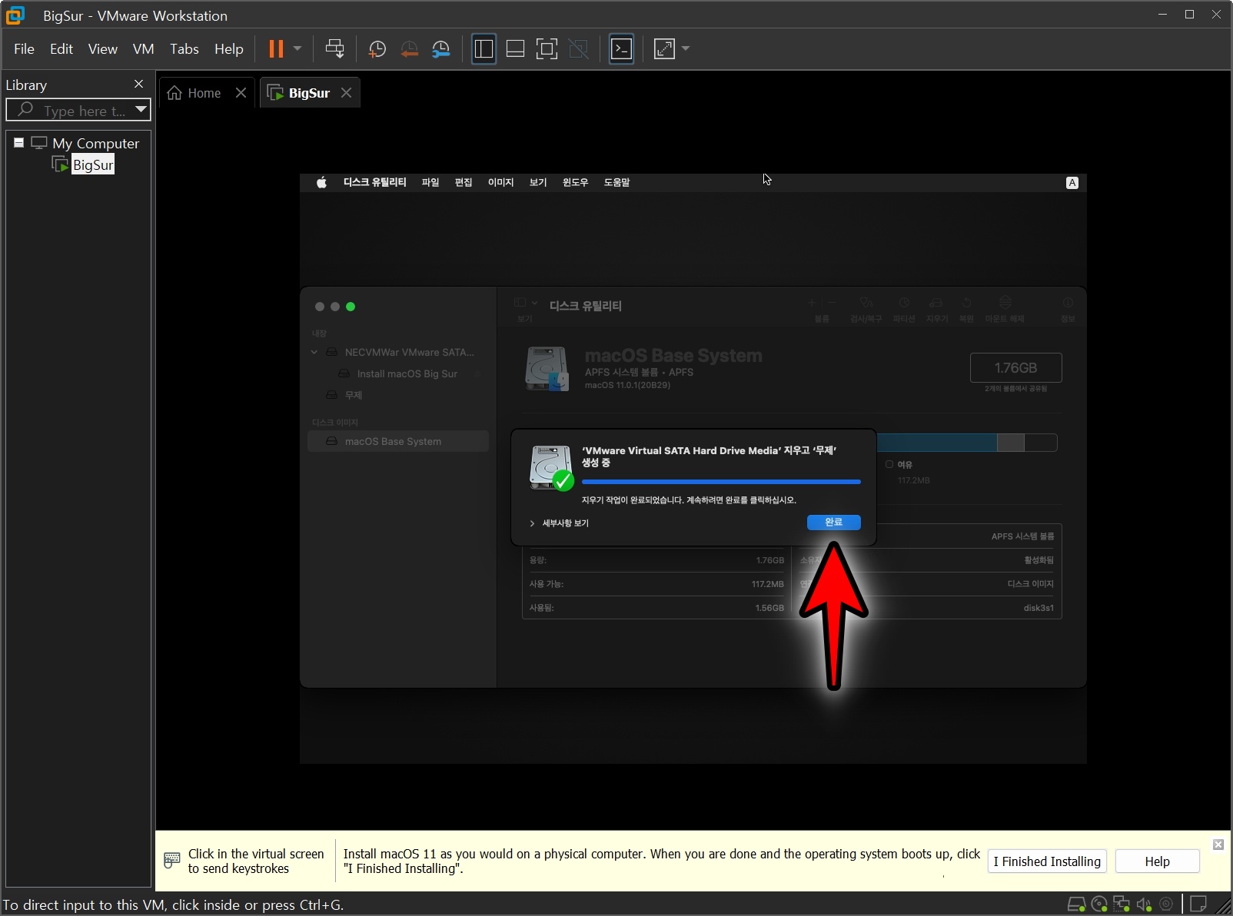Enter full screen mode icon
The width and height of the screenshot is (1233, 916).
pyautogui.click(x=547, y=49)
